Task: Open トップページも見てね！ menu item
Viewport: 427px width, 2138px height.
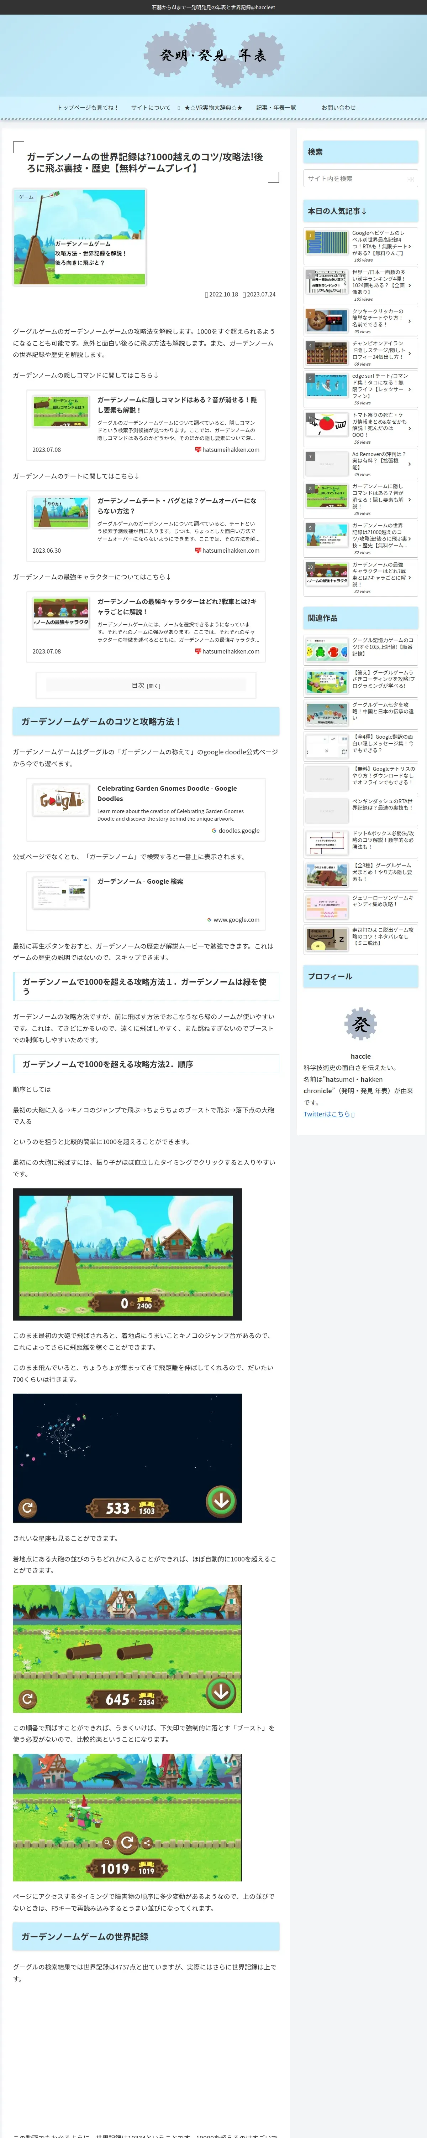Action: [x=87, y=107]
